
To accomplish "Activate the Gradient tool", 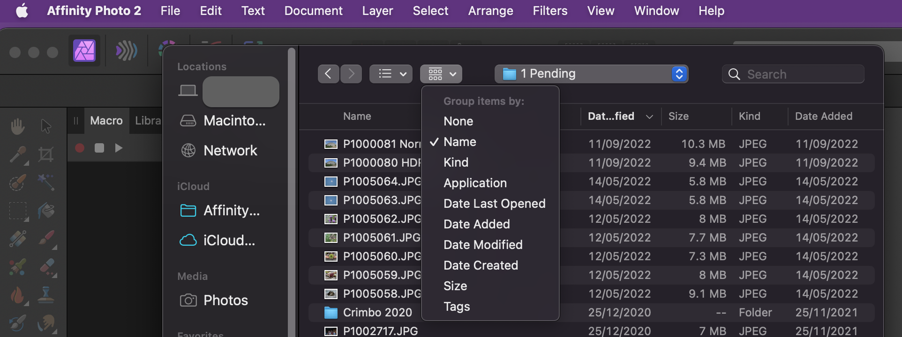I will coord(18,239).
